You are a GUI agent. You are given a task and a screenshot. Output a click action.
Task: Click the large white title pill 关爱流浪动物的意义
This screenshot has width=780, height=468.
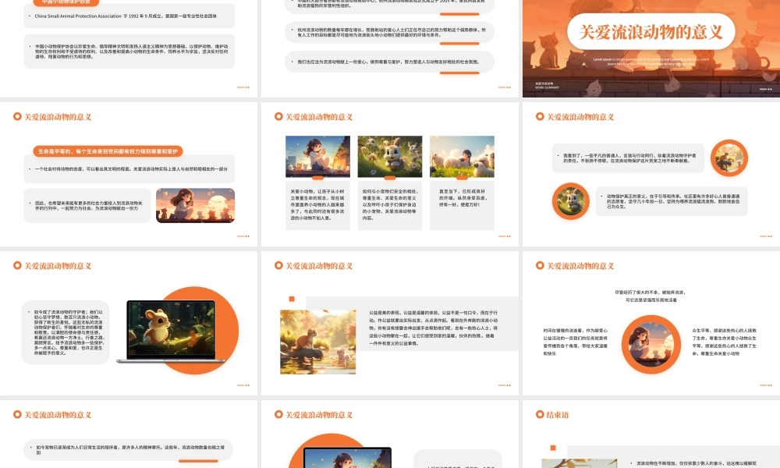pyautogui.click(x=651, y=32)
